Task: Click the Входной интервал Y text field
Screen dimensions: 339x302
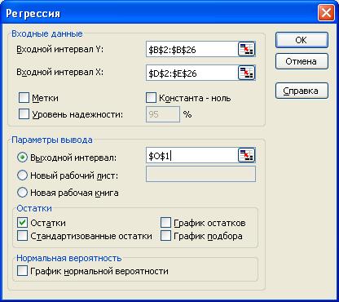Action: tap(192, 50)
